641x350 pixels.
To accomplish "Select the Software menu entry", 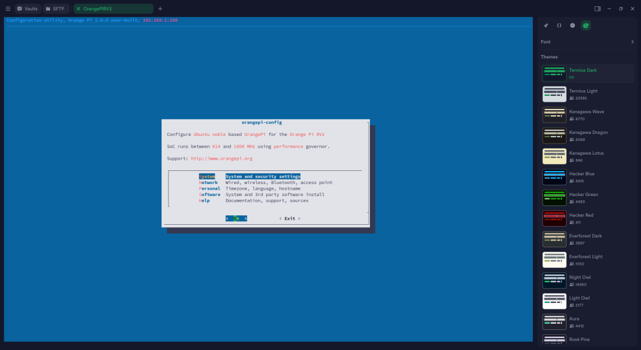I will [210, 194].
